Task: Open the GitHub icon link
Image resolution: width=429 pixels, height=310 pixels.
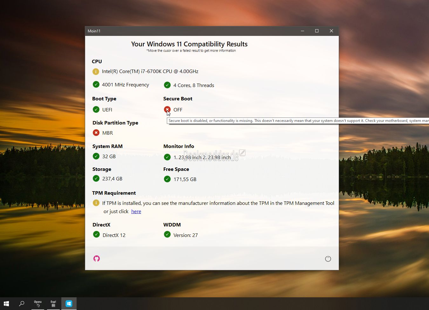Action: (97, 259)
